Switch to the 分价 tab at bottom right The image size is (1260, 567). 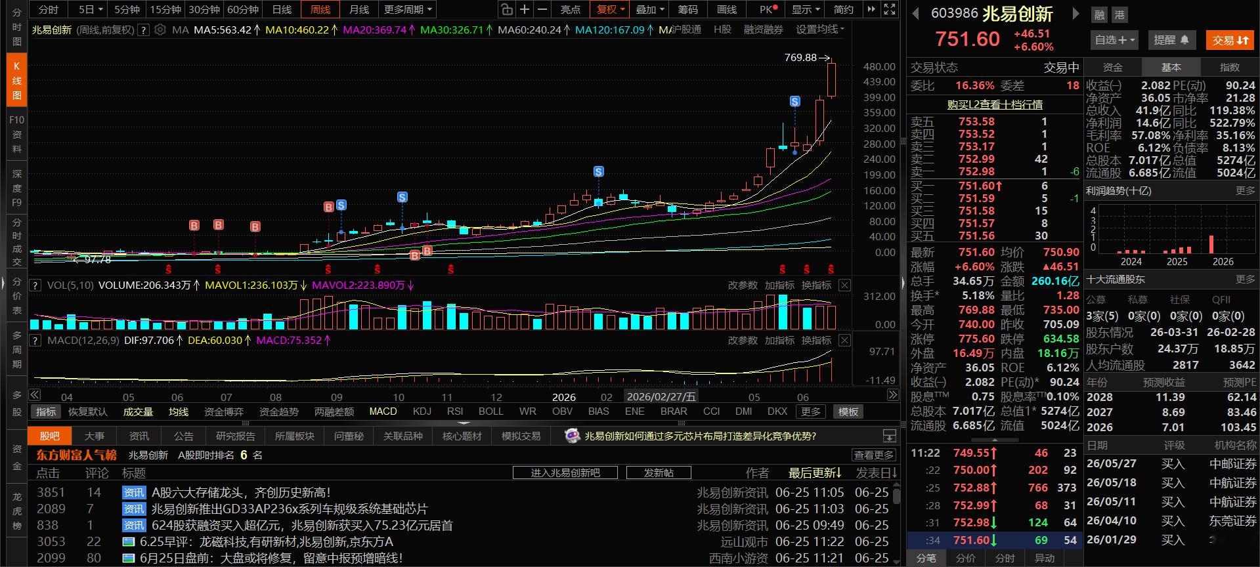tap(966, 558)
